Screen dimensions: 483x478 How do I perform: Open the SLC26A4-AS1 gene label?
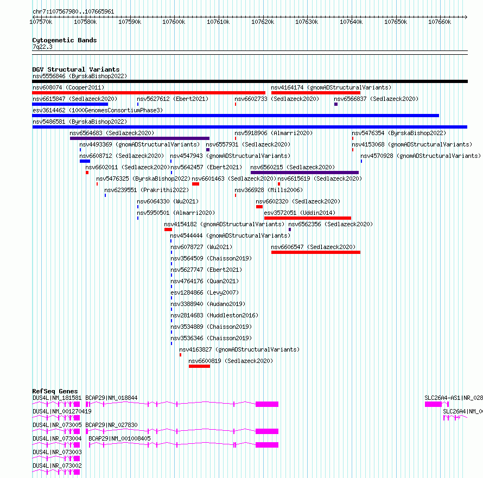454,398
